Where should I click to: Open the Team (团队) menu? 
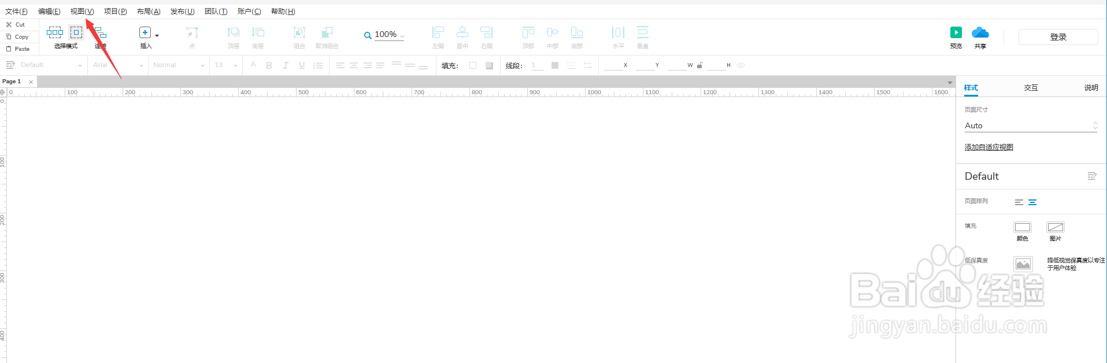point(216,12)
